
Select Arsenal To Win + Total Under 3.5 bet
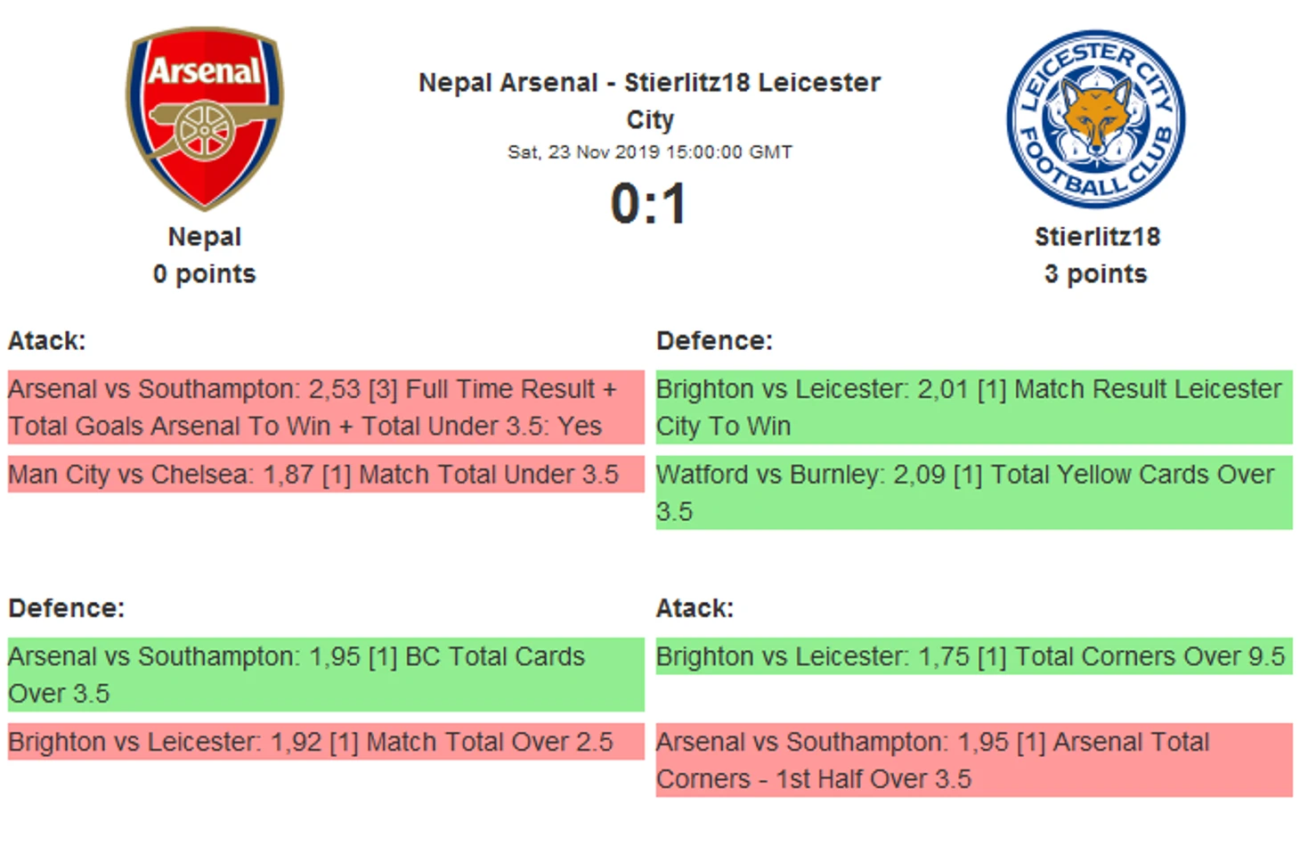click(x=326, y=407)
